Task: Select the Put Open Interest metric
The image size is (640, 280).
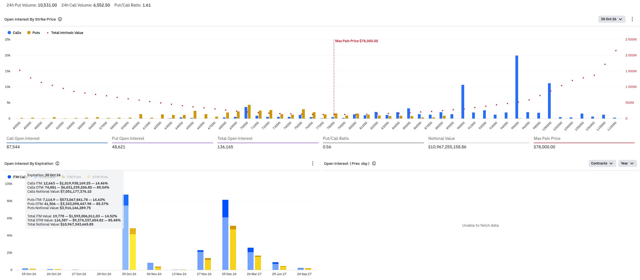Action: (162, 143)
